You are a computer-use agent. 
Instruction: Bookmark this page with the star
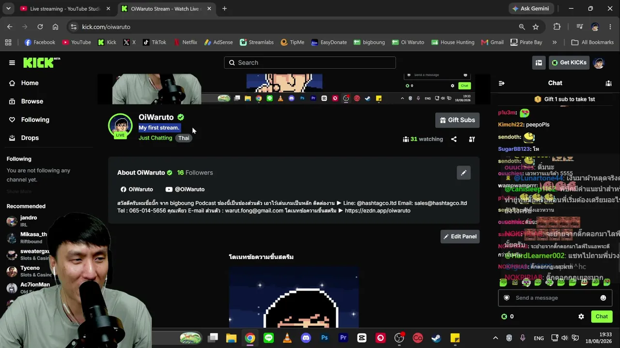coord(536,27)
